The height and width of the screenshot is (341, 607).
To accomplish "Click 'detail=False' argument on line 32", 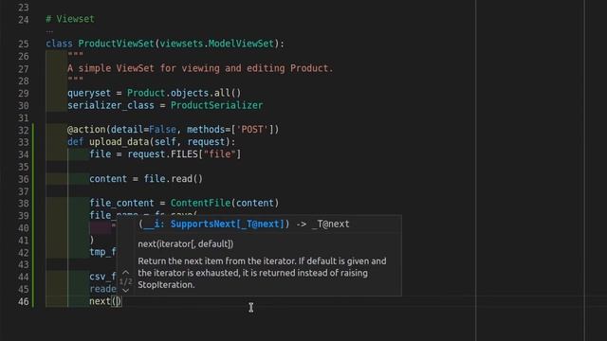I will coord(143,130).
